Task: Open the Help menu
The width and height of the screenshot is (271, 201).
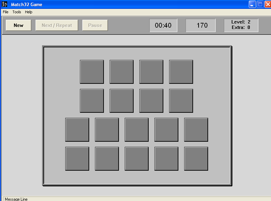Action: 29,12
